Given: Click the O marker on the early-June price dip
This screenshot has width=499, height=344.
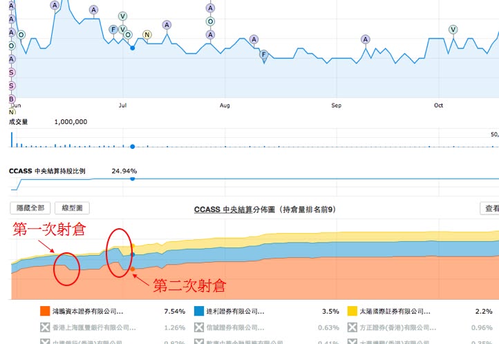Looking at the screenshot, I should (21, 34).
